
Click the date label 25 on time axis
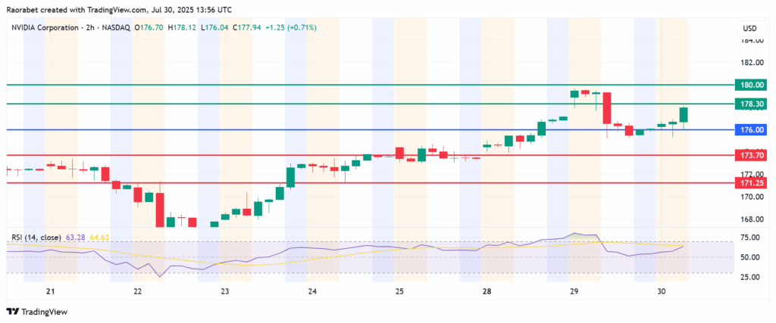[x=399, y=292]
